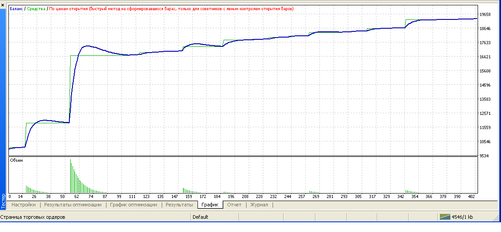Click the Средства legend label
The image size is (501, 232).
[36, 9]
